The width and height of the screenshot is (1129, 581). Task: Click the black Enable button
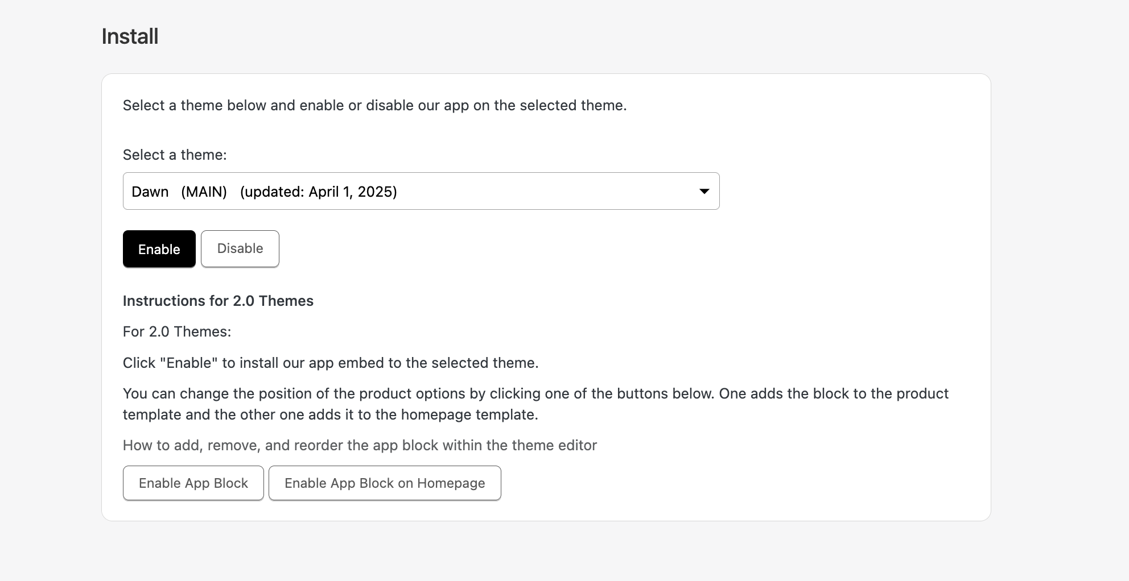(x=159, y=249)
